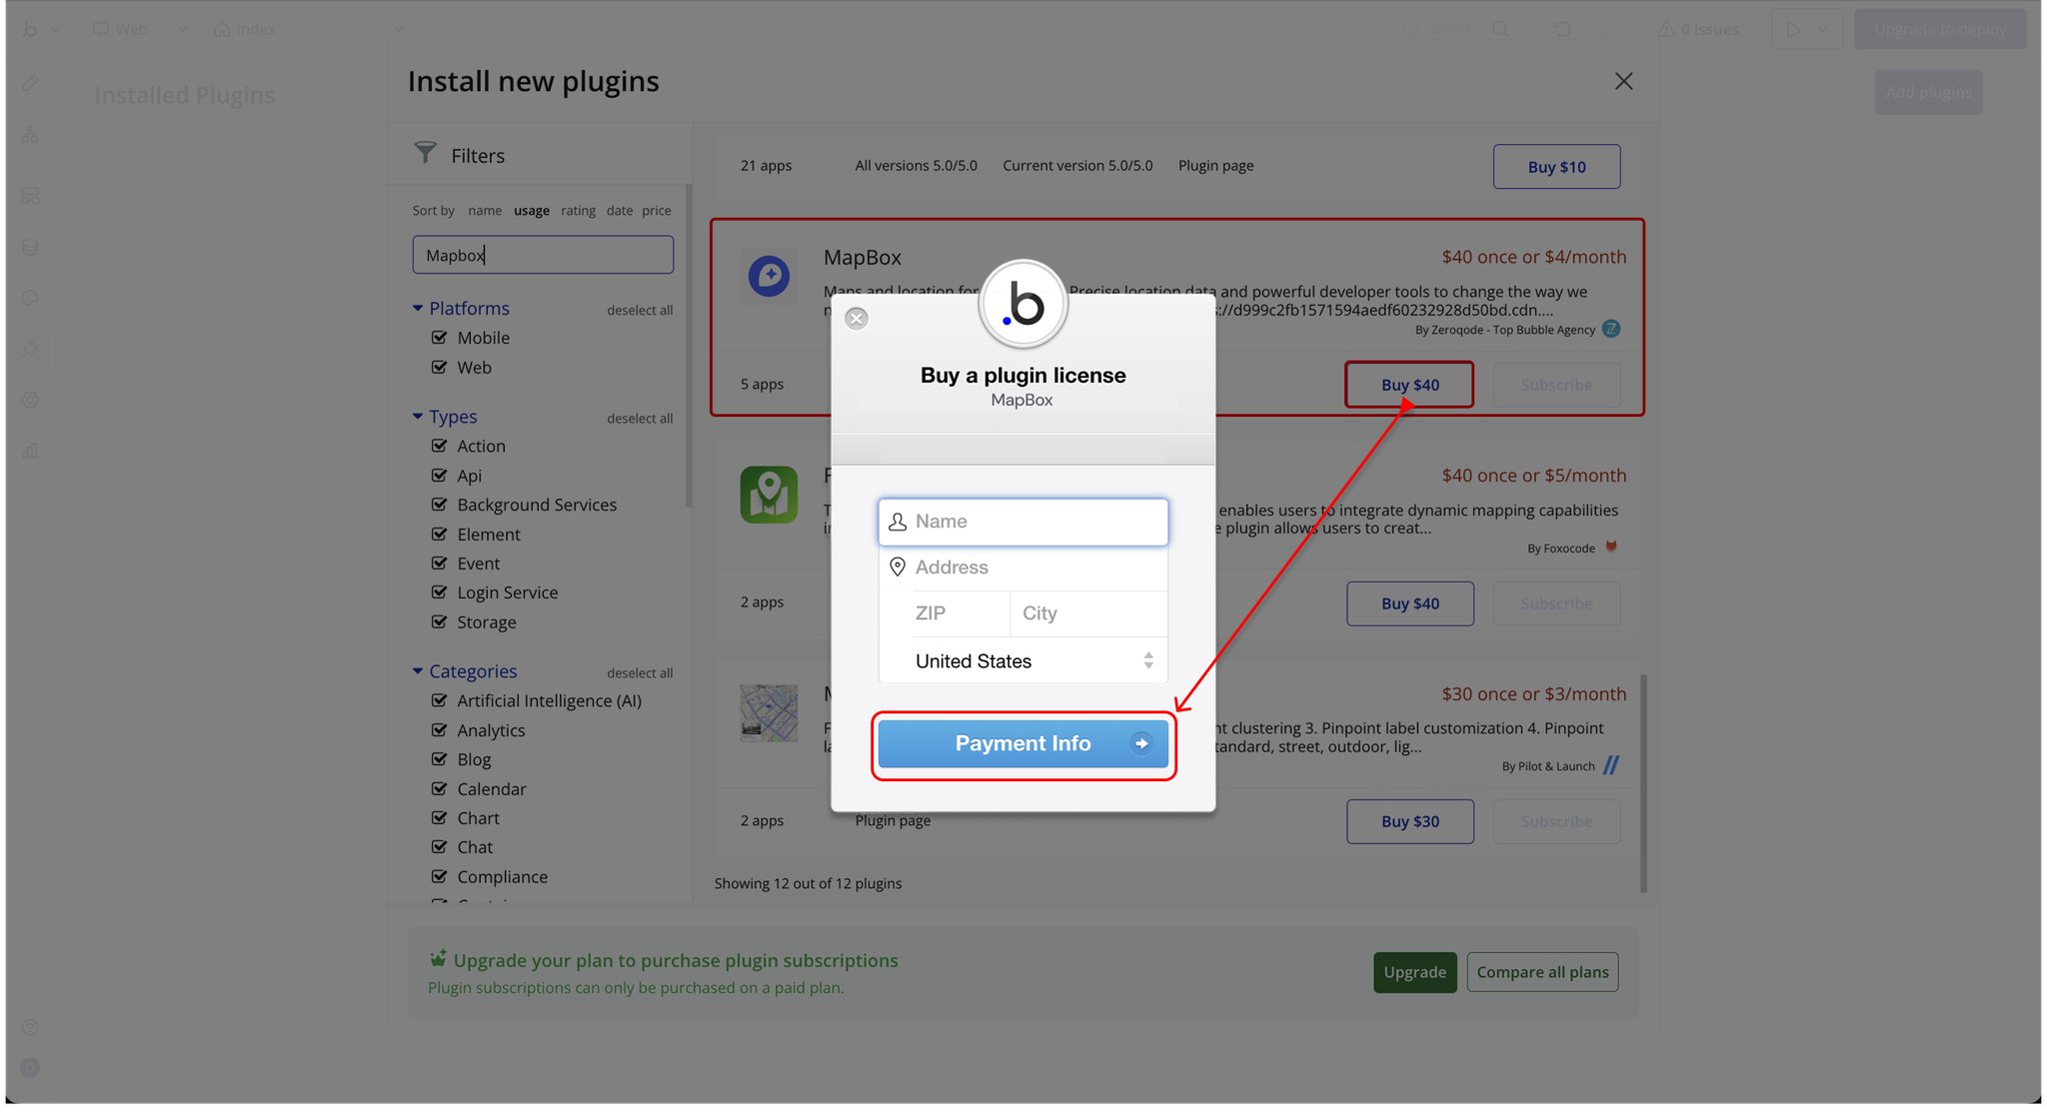Collapse the Platforms filter section
Image resolution: width=2047 pixels, height=1112 pixels.
coord(418,308)
